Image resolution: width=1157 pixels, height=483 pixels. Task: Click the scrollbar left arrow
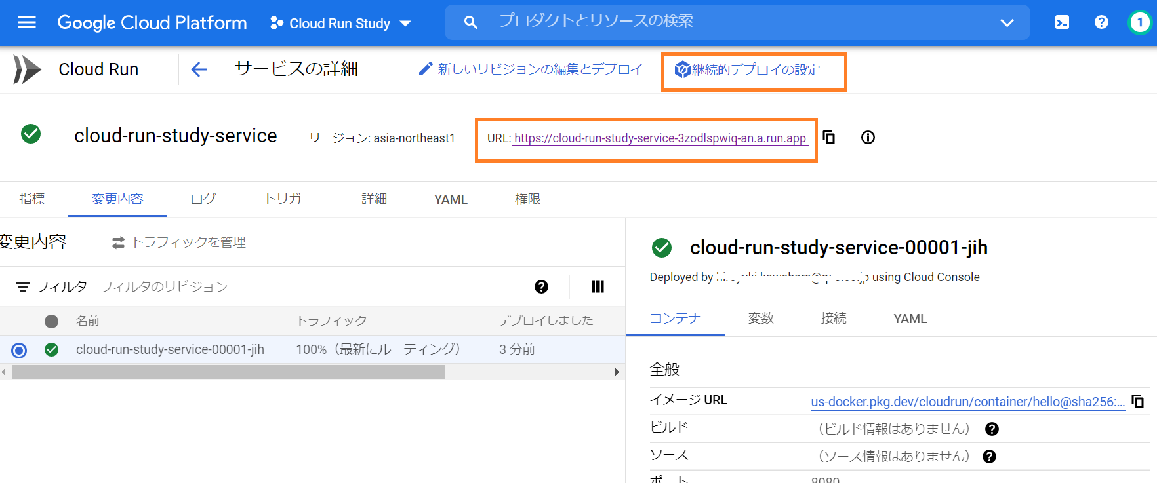click(x=4, y=372)
